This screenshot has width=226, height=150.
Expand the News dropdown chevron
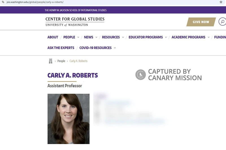coord(96,37)
